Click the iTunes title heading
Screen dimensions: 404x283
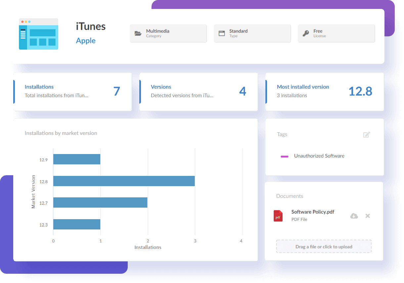point(91,26)
